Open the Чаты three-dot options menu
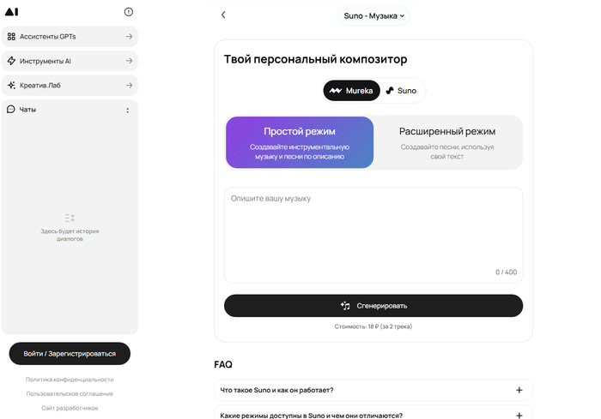Viewport: 601px width, 419px height. [128, 110]
